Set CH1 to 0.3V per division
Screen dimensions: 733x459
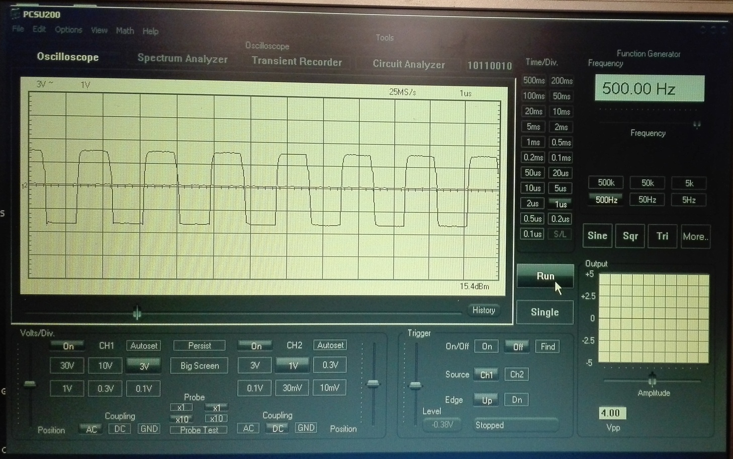click(105, 389)
